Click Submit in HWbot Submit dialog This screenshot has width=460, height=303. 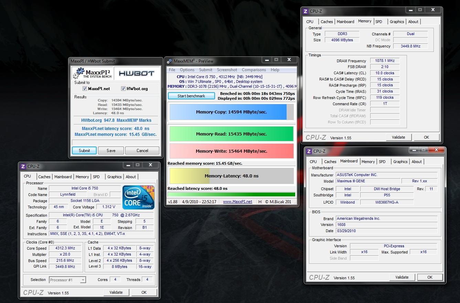84,151
